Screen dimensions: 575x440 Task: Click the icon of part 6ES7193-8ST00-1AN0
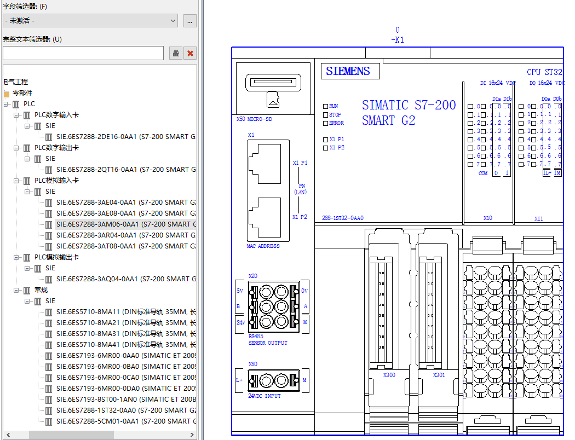point(49,400)
